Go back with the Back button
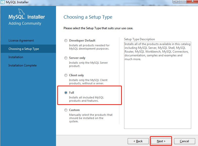This screenshot has width=198, height=146. [138, 141]
